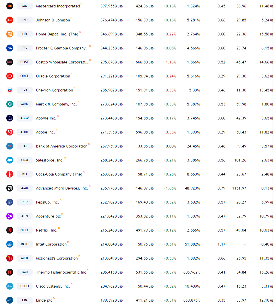
Task: Select the COST ticker badge
Action: click(25, 62)
